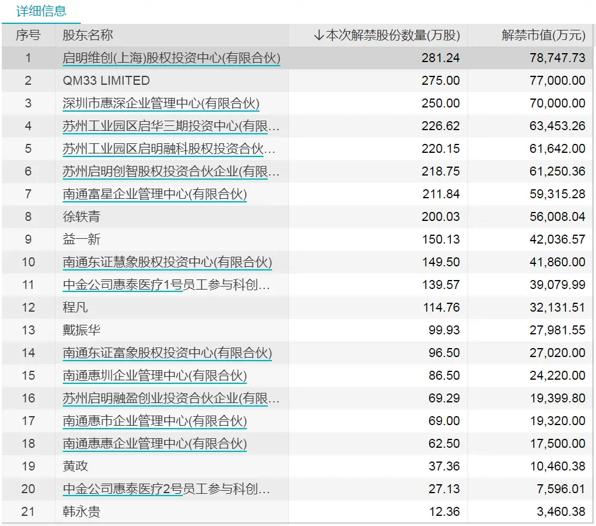This screenshot has height=526, width=596.
Task: Open 南通东证富象股权投资中心 link
Action: pos(167,353)
